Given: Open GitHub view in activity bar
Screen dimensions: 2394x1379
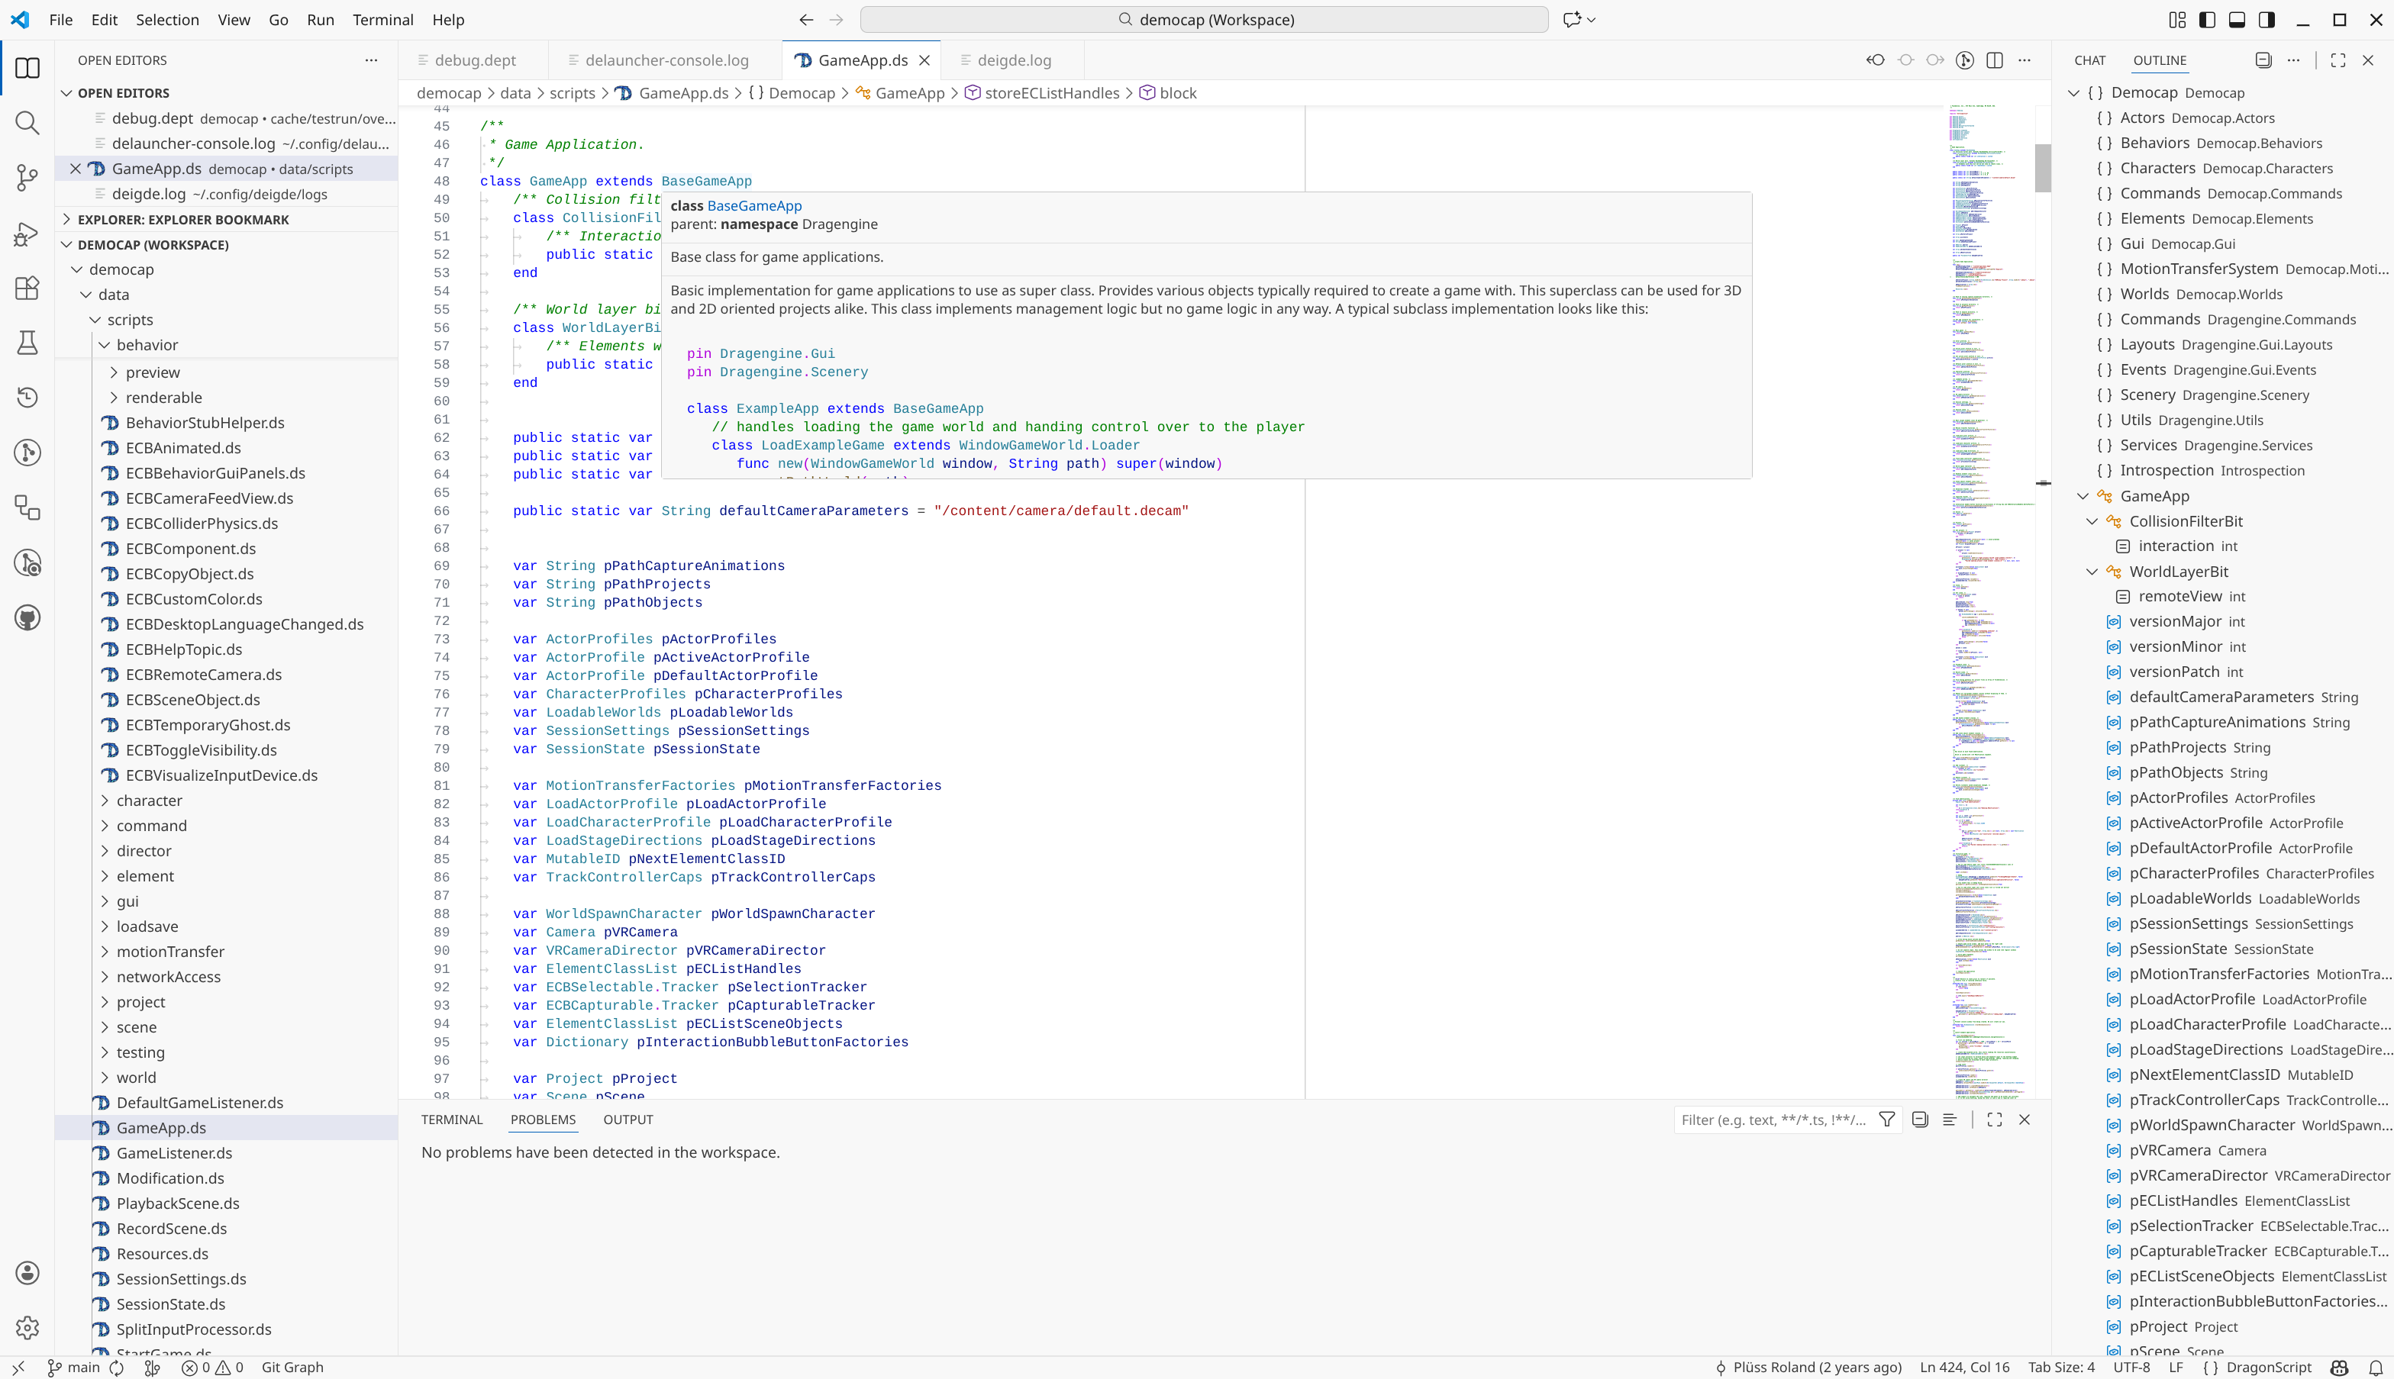Looking at the screenshot, I should (27, 617).
